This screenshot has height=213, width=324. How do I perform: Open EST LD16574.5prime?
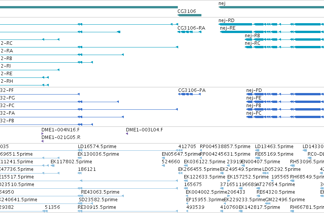(x=97, y=147)
